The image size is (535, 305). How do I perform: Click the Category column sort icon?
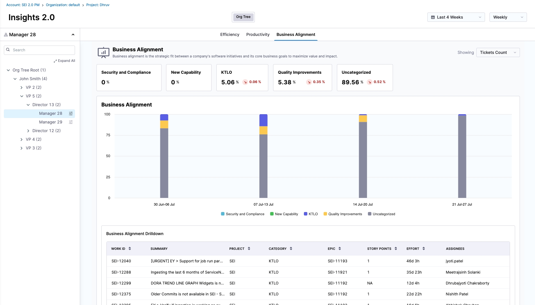[x=291, y=249]
